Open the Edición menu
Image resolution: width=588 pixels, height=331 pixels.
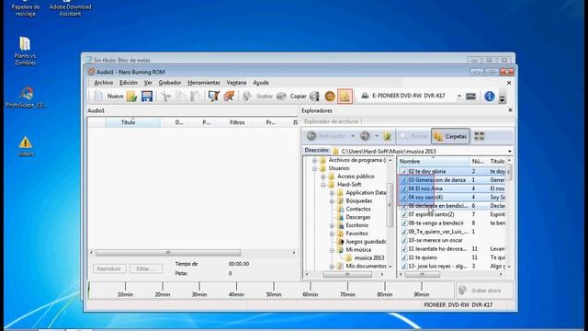[x=129, y=83]
